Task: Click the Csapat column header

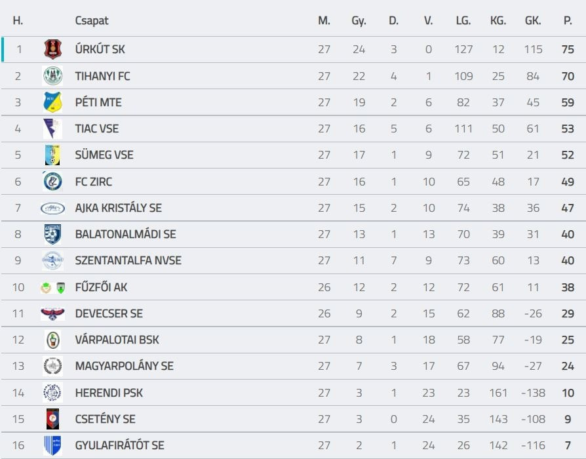Action: click(92, 20)
